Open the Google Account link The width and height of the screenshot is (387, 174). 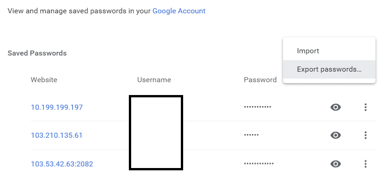179,11
